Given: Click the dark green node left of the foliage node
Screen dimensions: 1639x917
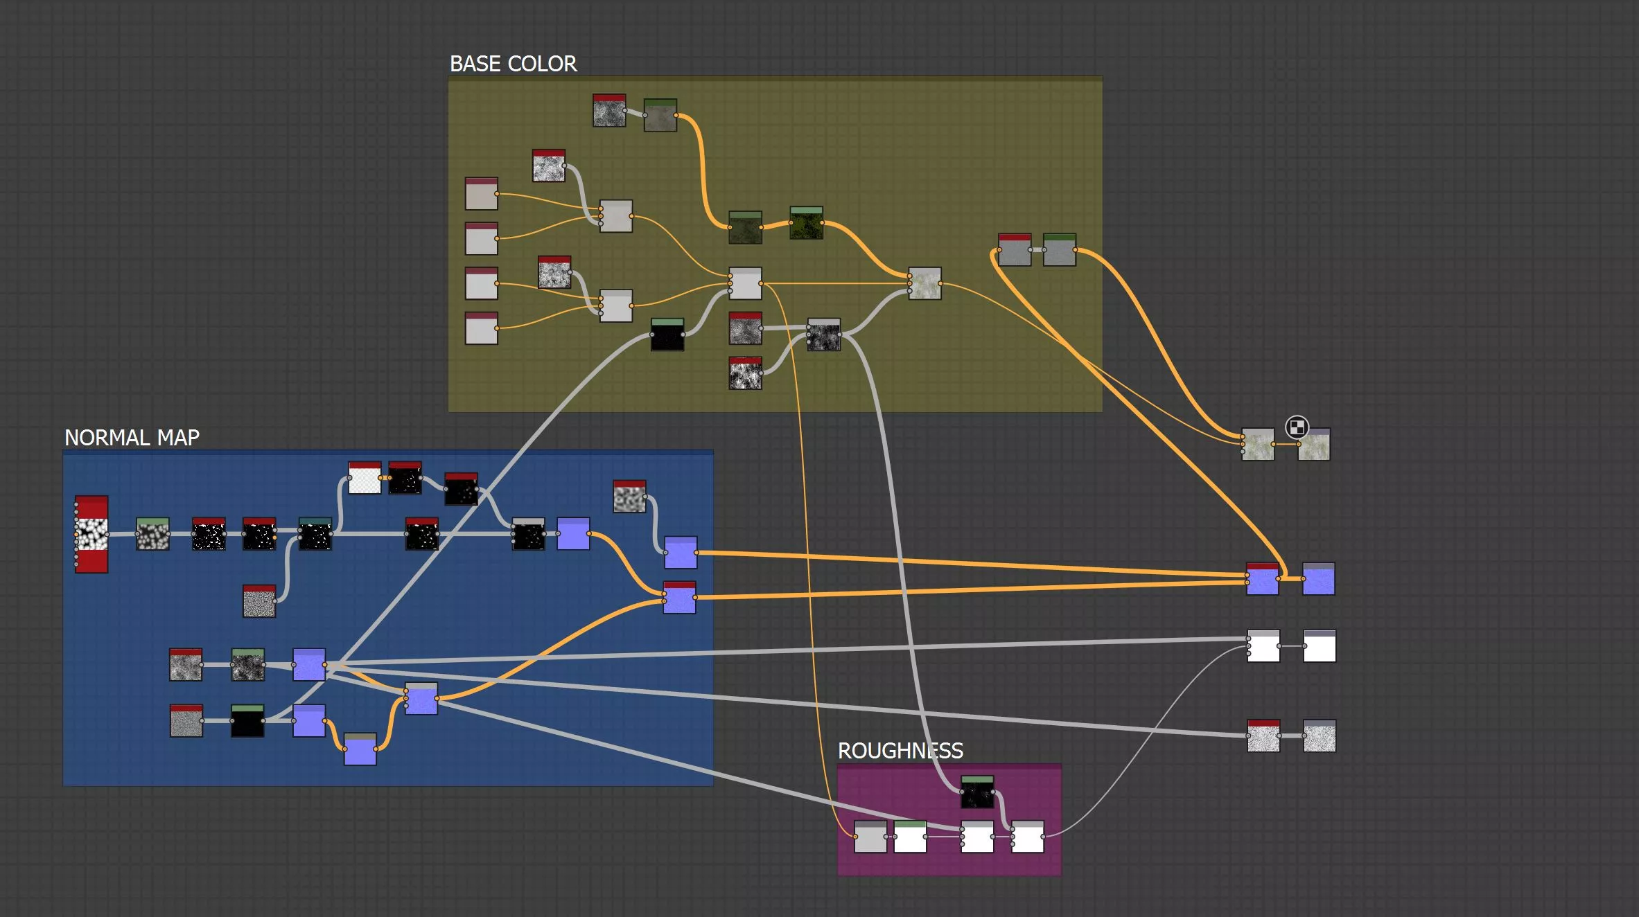Looking at the screenshot, I should 745,228.
